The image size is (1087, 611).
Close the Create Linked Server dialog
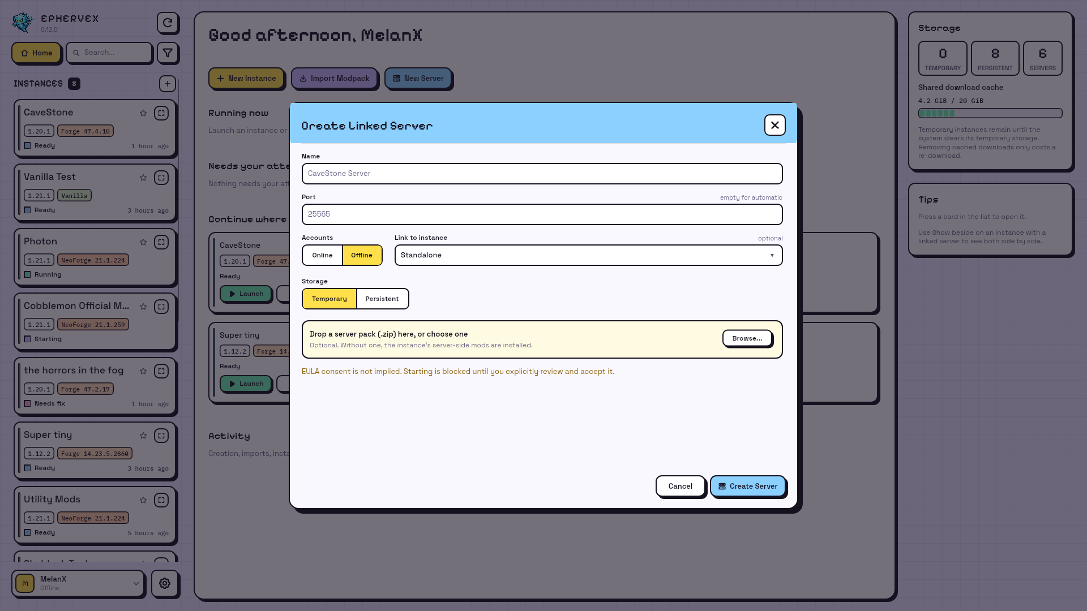pyautogui.click(x=775, y=125)
